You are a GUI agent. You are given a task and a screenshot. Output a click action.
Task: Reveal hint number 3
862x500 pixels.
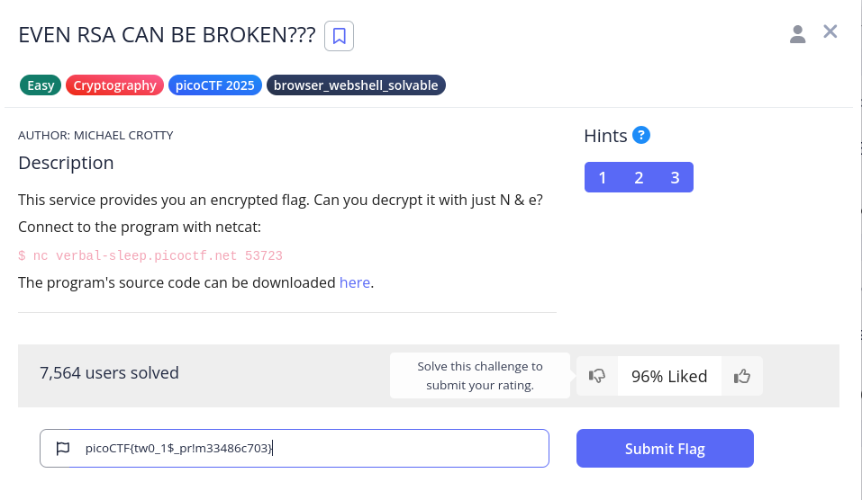pyautogui.click(x=675, y=177)
